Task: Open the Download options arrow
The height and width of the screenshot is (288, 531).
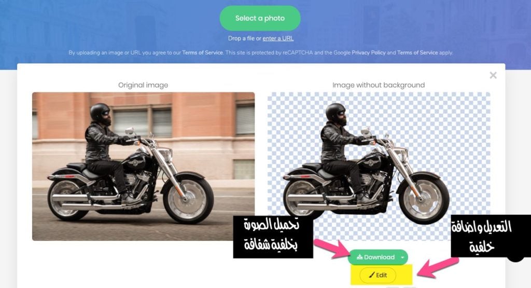Action: pos(402,257)
